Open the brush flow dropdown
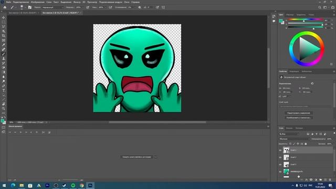The width and height of the screenshot is (336, 189). [x=105, y=7]
